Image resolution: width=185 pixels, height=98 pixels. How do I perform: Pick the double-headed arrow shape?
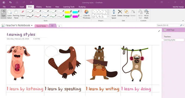(100, 11)
